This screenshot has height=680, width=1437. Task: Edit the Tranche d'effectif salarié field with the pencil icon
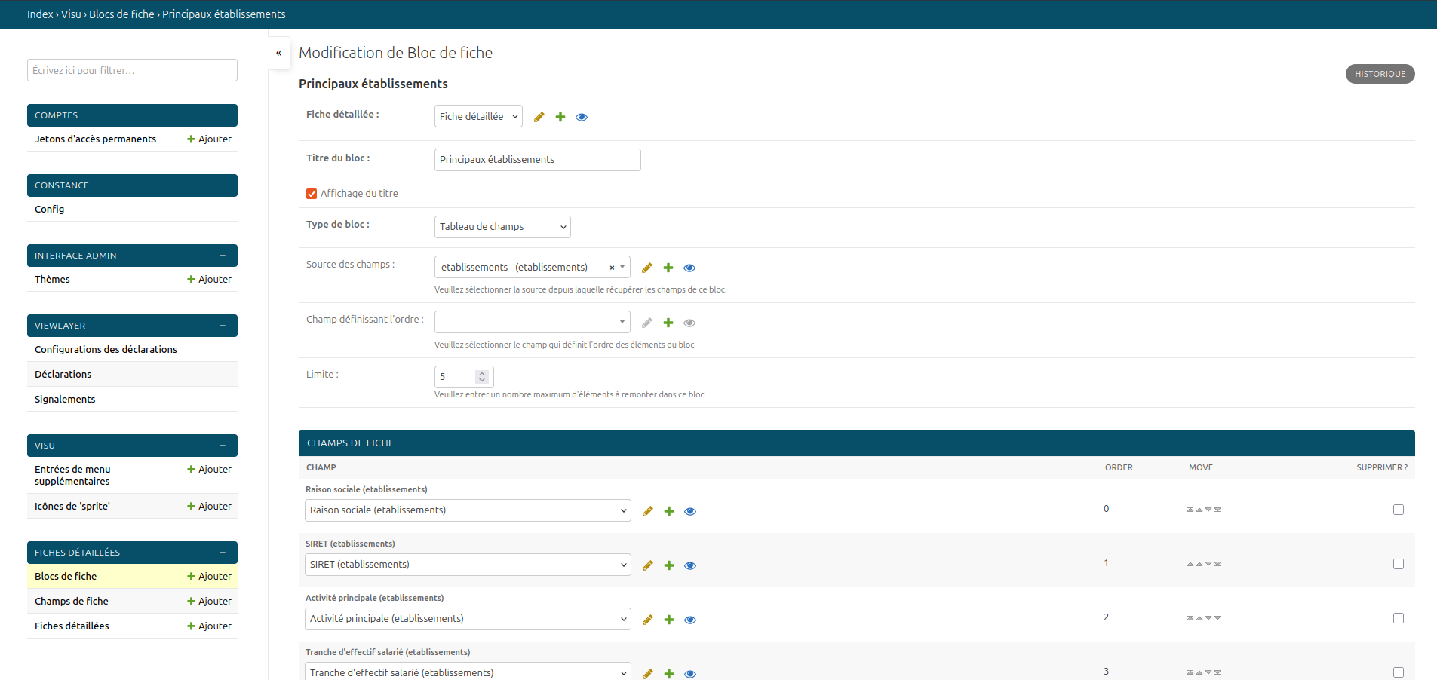coord(648,674)
